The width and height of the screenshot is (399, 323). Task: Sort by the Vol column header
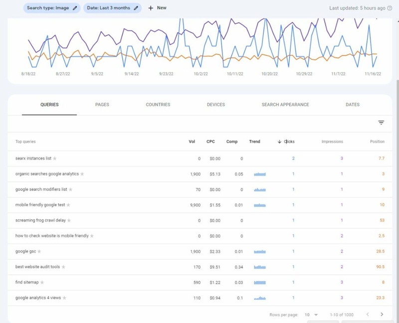pyautogui.click(x=192, y=142)
